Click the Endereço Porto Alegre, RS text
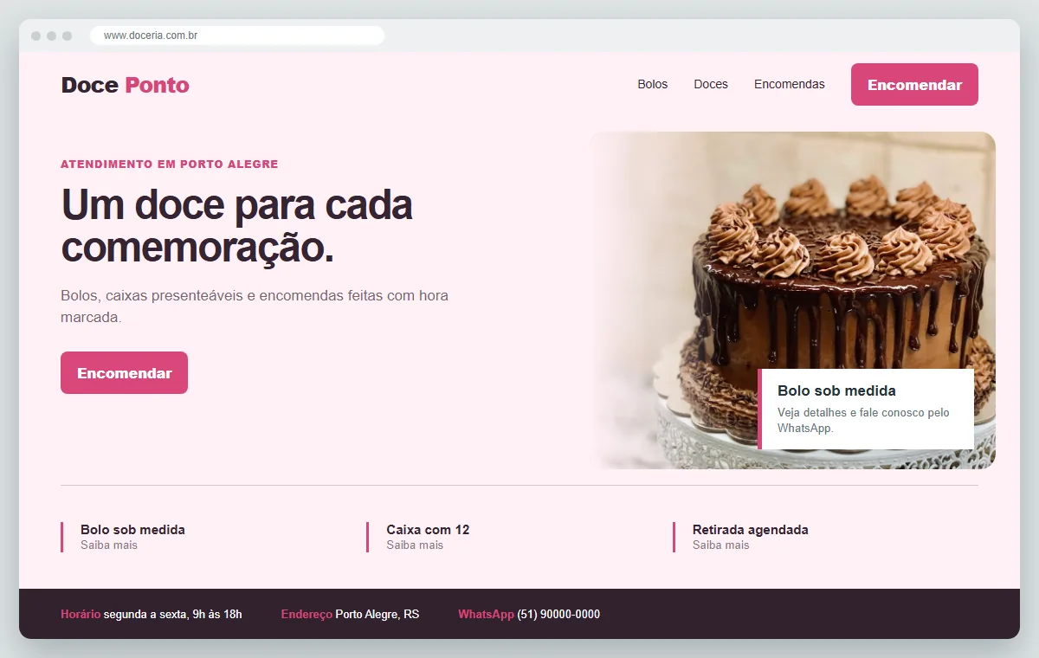1039x658 pixels. [x=350, y=615]
